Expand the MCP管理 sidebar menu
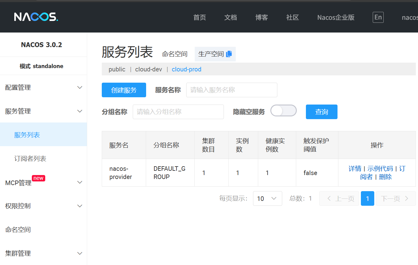Viewport: 418px width, 265px height. coord(43,182)
